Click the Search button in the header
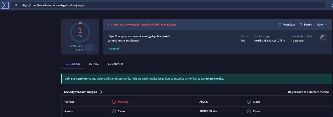The width and height of the screenshot is (333, 117). [x=306, y=25]
